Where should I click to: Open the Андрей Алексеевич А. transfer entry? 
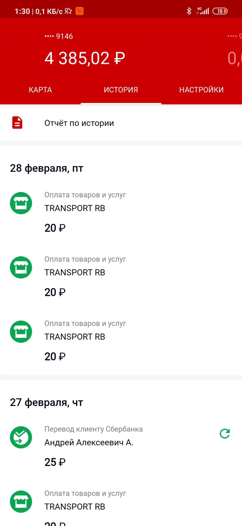pos(121,445)
